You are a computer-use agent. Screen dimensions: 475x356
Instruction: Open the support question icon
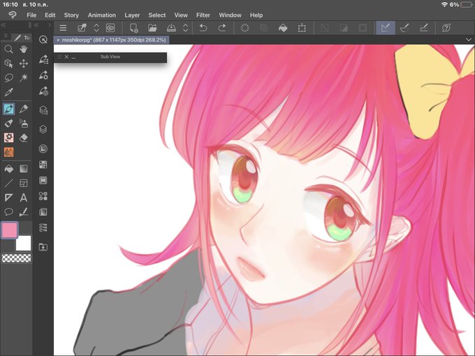pos(446,28)
